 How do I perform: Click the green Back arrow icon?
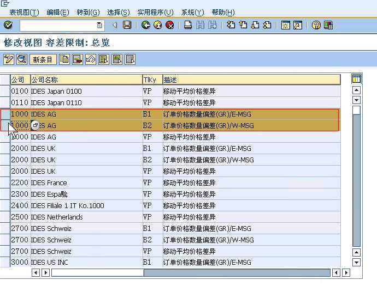[x=145, y=25]
